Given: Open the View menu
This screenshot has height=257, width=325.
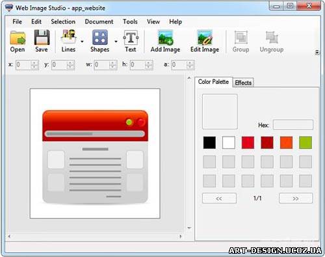Looking at the screenshot, I should pyautogui.click(x=153, y=21).
